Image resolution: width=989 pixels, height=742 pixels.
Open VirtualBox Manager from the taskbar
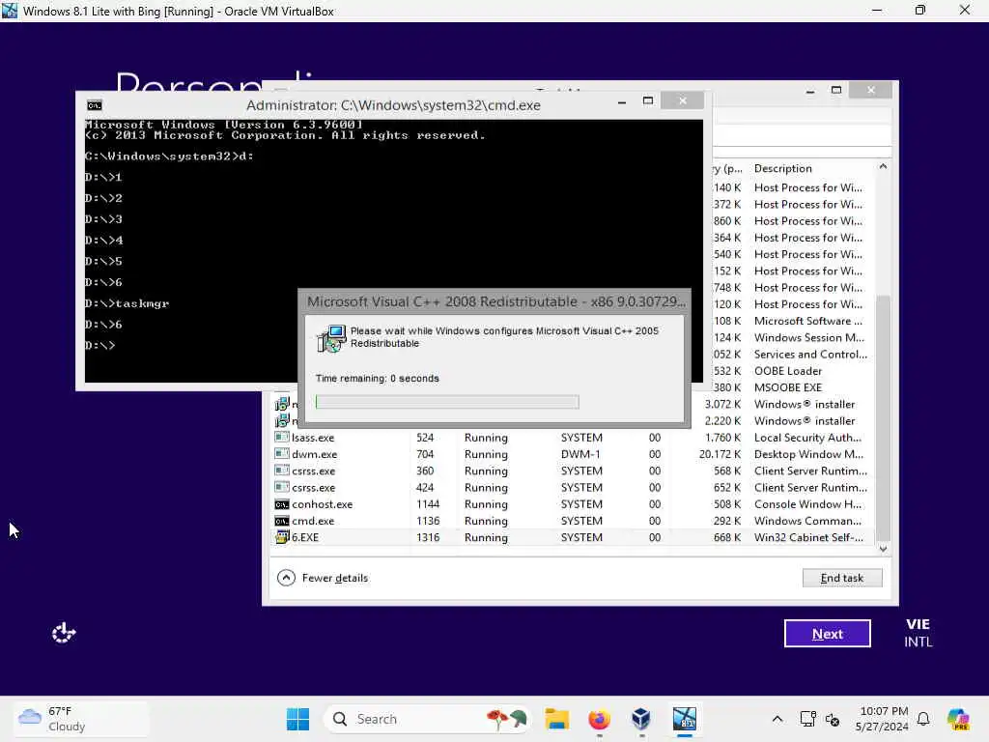[x=641, y=719]
